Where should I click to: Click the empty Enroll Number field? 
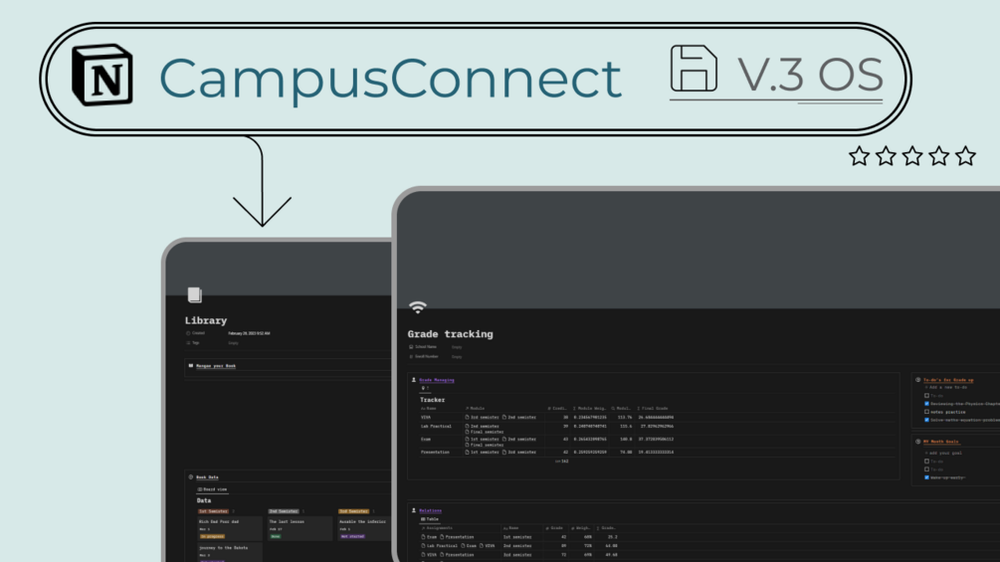[457, 357]
